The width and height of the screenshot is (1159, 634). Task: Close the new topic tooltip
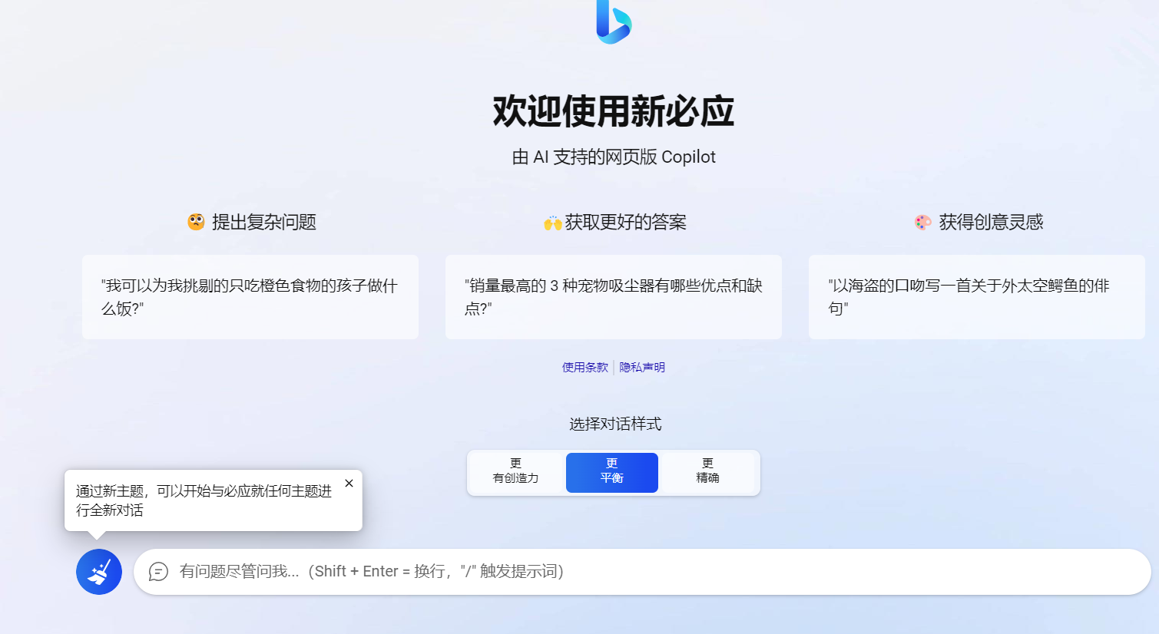pyautogui.click(x=349, y=484)
